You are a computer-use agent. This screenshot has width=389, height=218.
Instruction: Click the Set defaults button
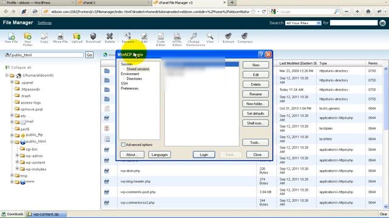coord(255,113)
